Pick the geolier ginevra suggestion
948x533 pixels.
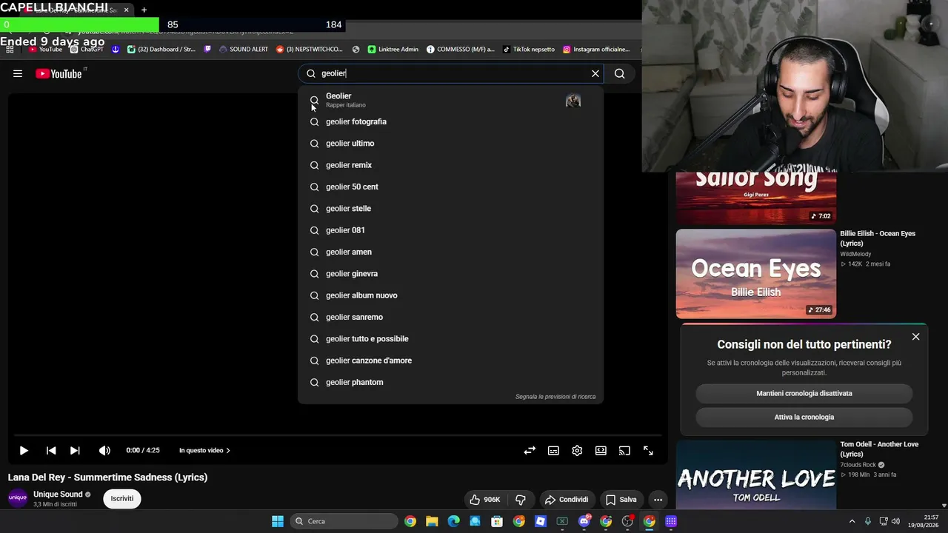click(450, 273)
